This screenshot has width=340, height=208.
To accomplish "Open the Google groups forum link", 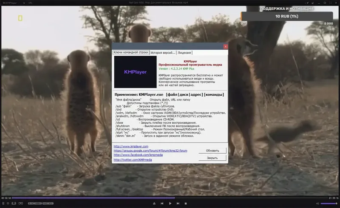I will (x=150, y=151).
